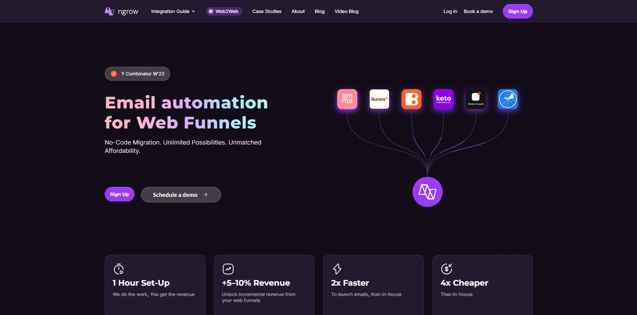Click the Aurora app icon
637x315 pixels.
(379, 99)
